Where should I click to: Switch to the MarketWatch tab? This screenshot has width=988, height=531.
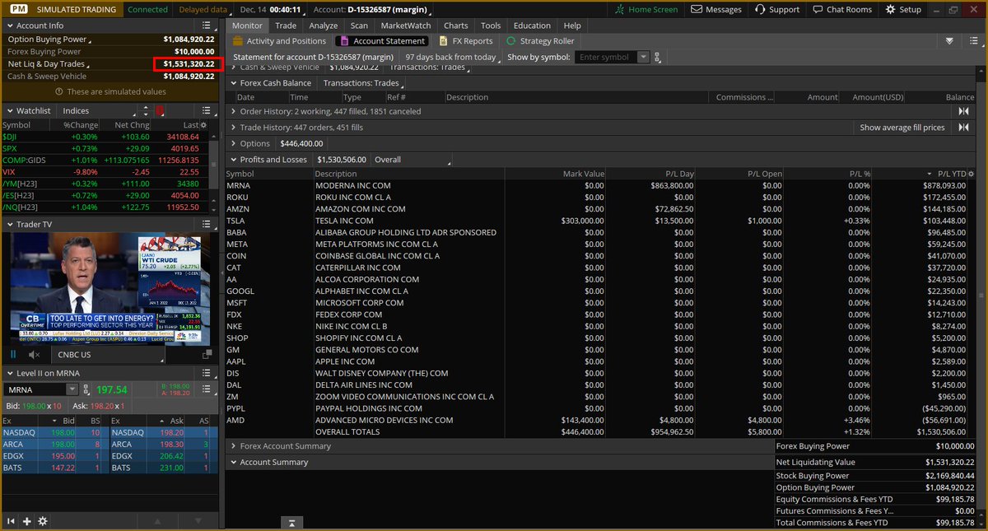406,26
